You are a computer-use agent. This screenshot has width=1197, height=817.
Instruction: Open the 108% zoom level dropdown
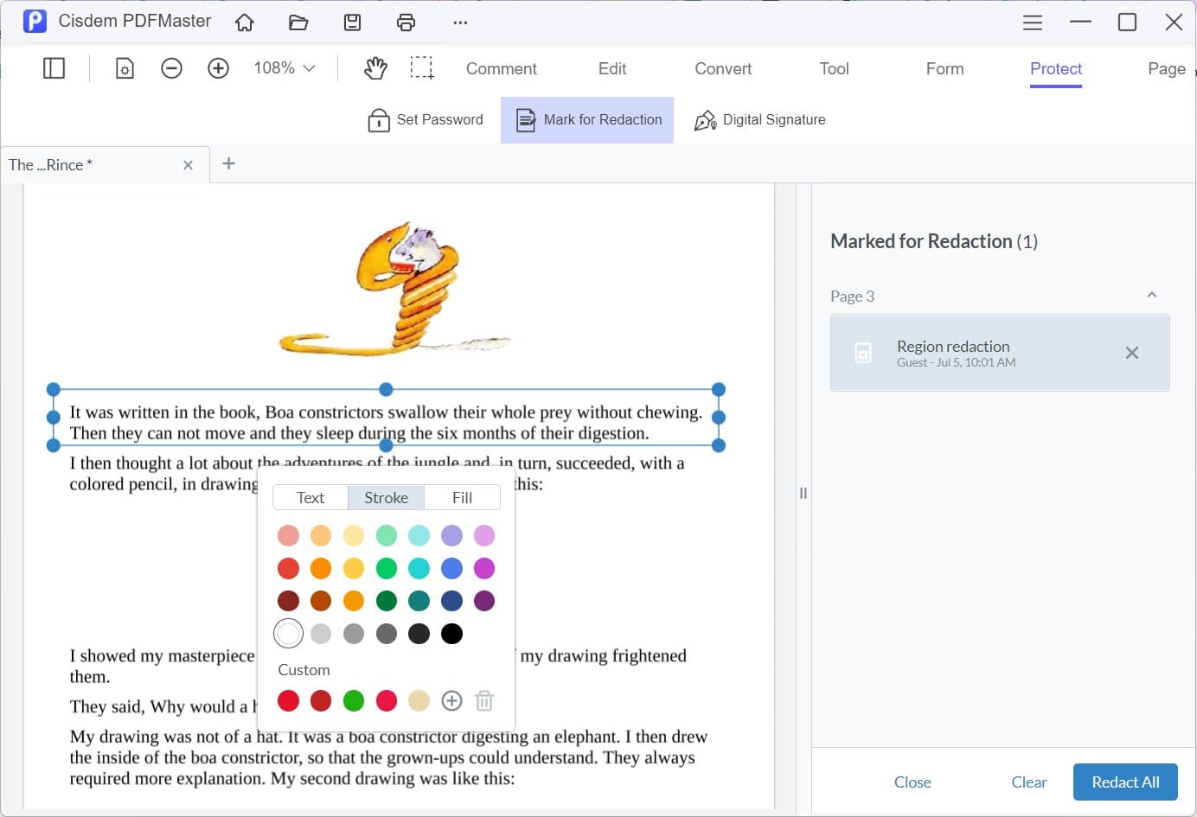click(x=284, y=68)
